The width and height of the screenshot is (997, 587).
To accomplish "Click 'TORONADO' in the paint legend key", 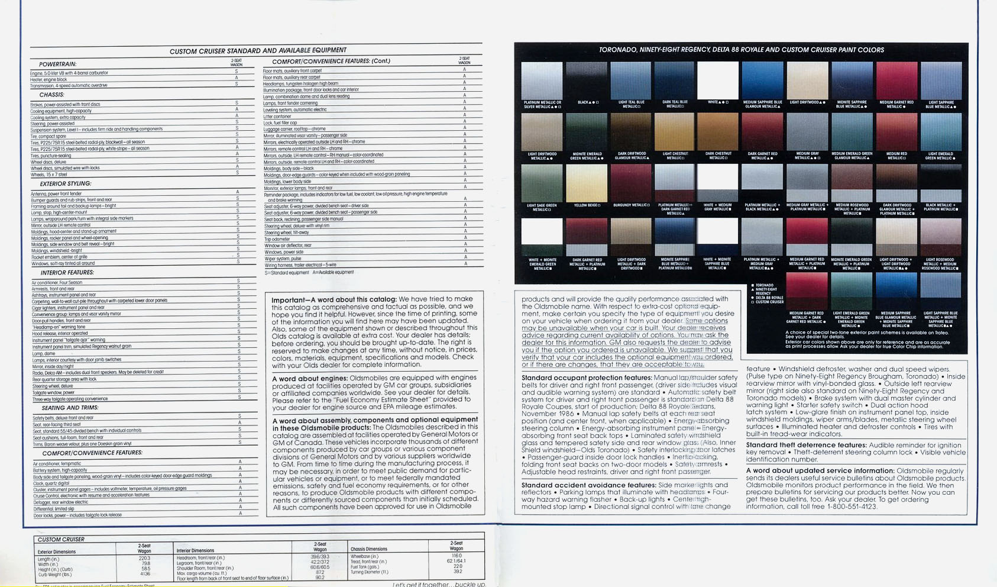I will pyautogui.click(x=765, y=285).
